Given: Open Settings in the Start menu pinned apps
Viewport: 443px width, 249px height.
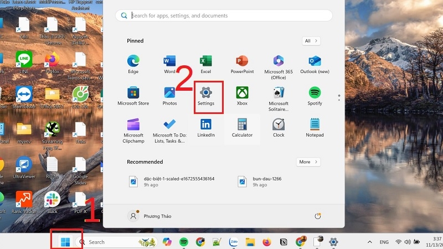Looking at the screenshot, I should coord(205,96).
